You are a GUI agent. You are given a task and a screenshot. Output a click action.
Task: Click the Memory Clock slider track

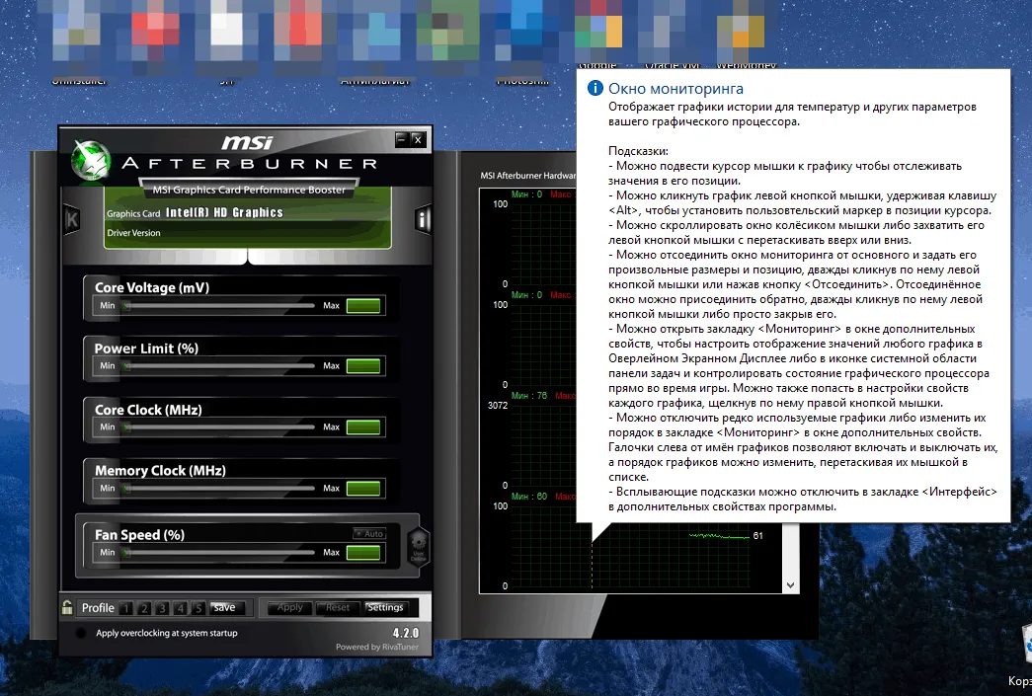tap(222, 488)
